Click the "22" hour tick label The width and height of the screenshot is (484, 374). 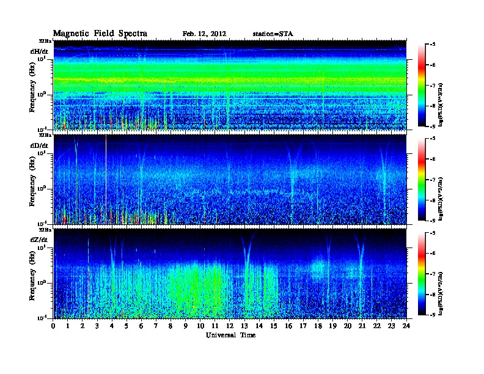(x=377, y=326)
